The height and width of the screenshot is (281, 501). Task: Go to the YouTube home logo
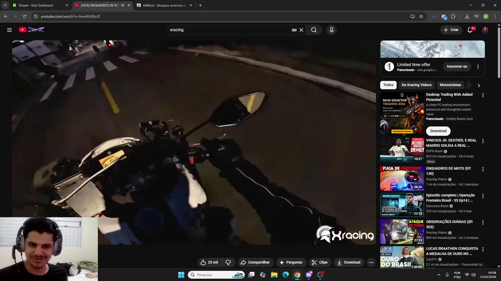pyautogui.click(x=31, y=30)
